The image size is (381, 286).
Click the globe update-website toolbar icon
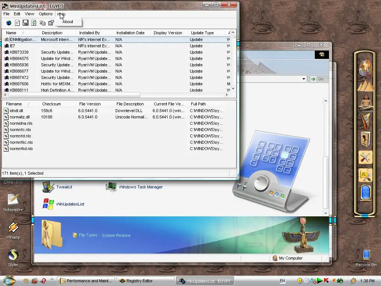[9, 23]
